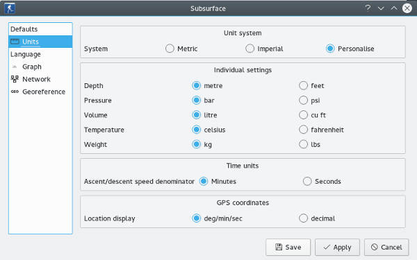
Task: Click the "Time units" group title
Action: click(x=243, y=166)
